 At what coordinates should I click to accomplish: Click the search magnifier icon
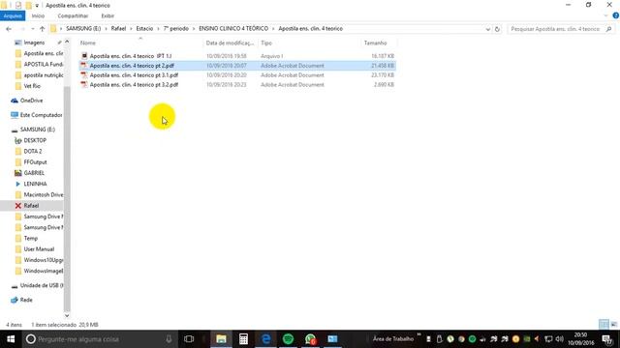coord(608,29)
